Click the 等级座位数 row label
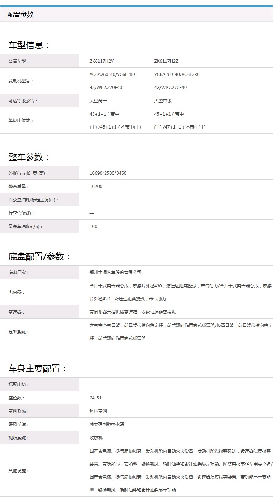The width and height of the screenshot is (273, 497). click(21, 121)
